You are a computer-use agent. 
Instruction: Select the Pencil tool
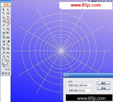point(8,25)
